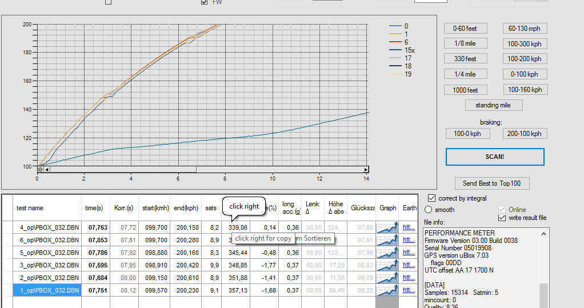The height and width of the screenshot is (308, 584).
Task: Open Earth link for 3_op row
Action: pos(409,265)
